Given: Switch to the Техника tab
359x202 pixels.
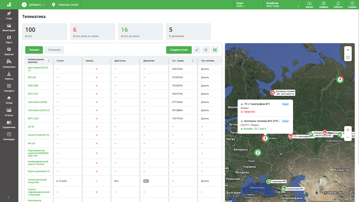Looking at the screenshot, I should 34,50.
